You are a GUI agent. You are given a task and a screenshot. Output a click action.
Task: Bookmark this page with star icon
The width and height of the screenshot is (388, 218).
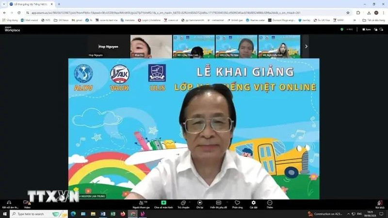(x=348, y=13)
